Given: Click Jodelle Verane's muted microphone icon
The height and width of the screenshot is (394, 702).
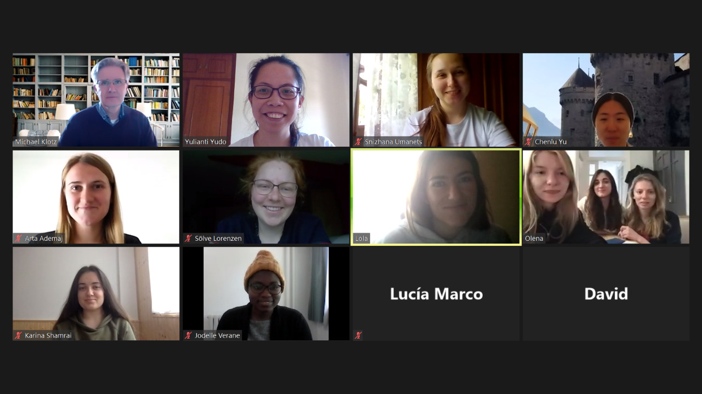Looking at the screenshot, I should point(189,335).
